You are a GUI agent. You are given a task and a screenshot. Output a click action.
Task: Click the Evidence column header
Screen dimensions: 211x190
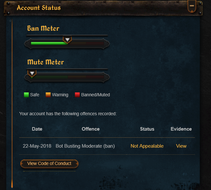[x=181, y=129]
